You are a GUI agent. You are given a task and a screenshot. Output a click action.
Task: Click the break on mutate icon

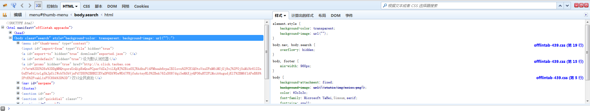click(x=5, y=15)
